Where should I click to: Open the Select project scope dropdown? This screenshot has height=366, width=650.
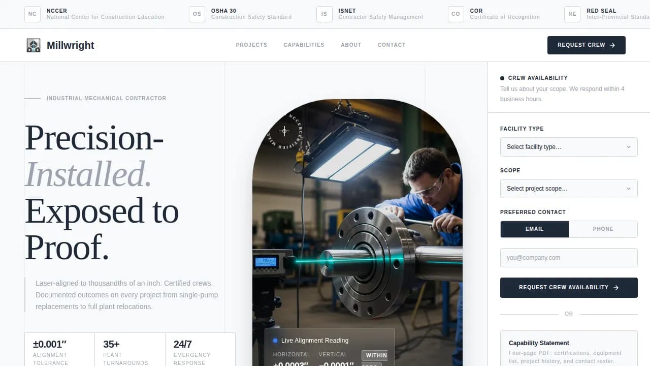coord(569,189)
